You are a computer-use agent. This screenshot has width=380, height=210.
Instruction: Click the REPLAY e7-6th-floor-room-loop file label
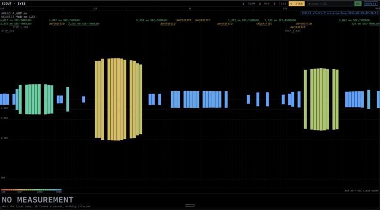pyautogui.click(x=339, y=13)
